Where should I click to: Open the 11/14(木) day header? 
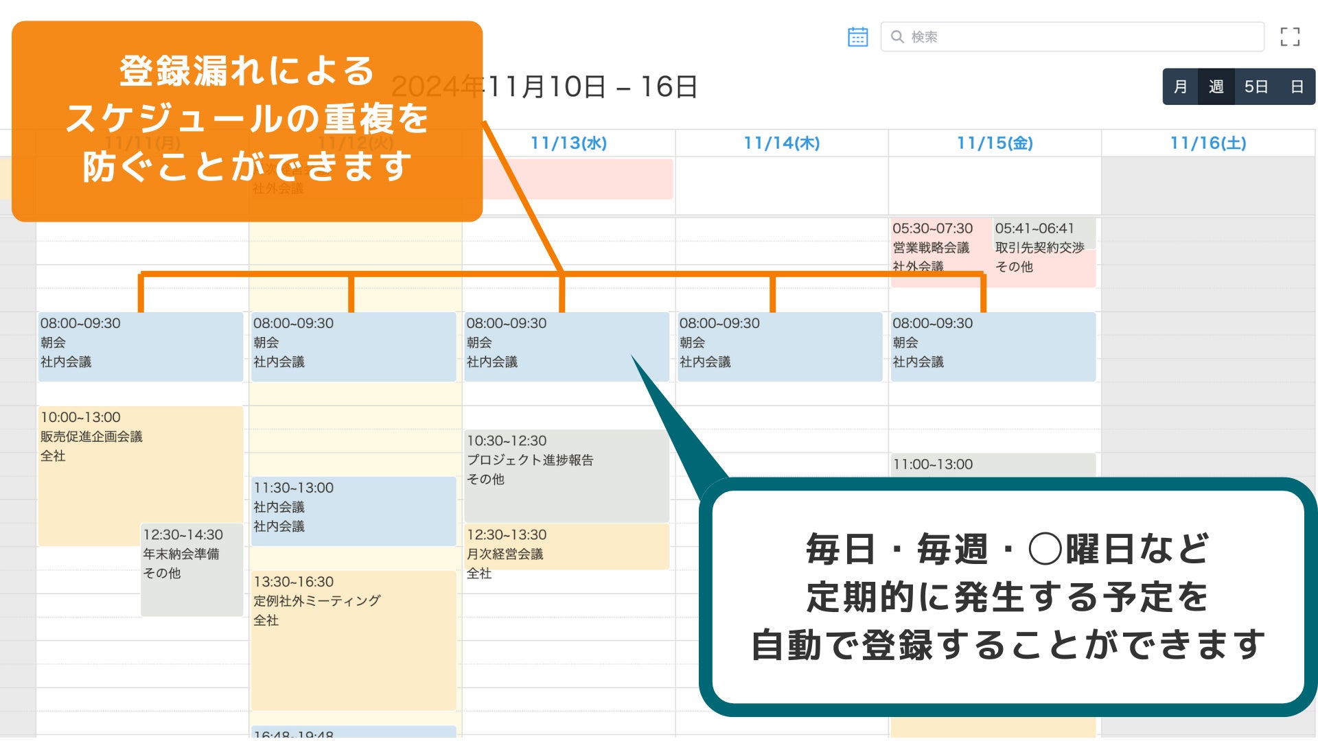coord(781,143)
